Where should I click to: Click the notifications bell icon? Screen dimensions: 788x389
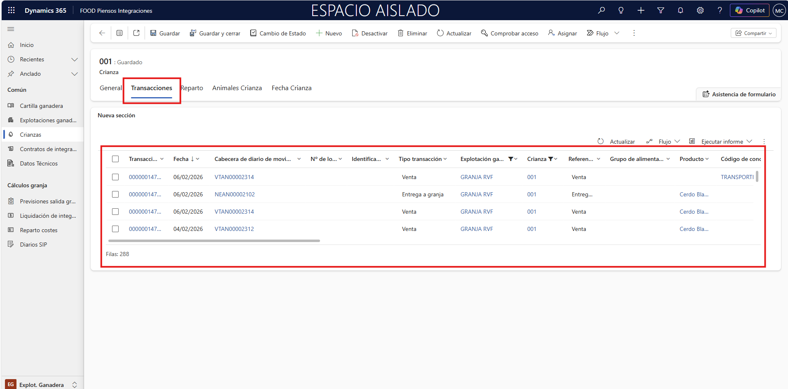(680, 10)
